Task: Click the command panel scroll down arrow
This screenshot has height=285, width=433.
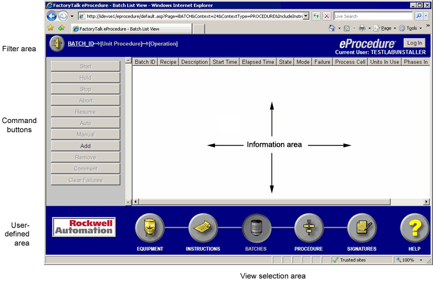Action: pyautogui.click(x=128, y=202)
